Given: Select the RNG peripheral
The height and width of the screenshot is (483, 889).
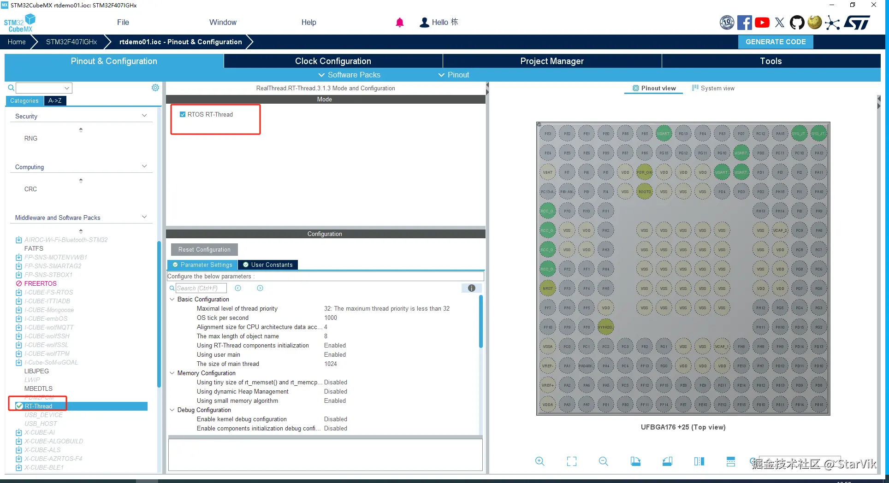Looking at the screenshot, I should click(x=31, y=138).
